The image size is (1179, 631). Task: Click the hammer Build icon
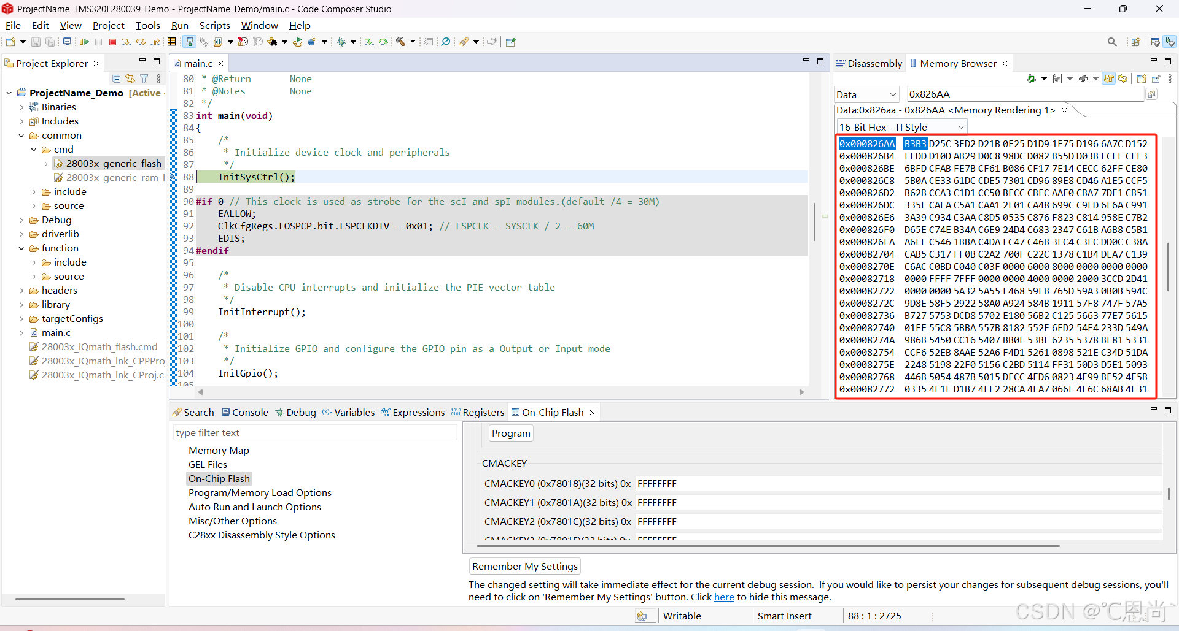pyautogui.click(x=400, y=42)
